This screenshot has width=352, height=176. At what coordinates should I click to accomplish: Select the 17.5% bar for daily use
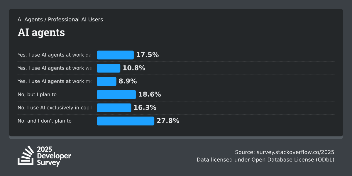pyautogui.click(x=115, y=55)
